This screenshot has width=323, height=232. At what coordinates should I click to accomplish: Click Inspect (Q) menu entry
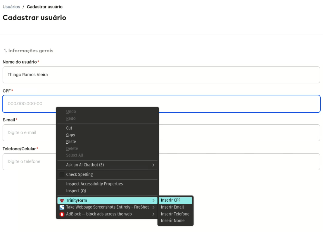pos(76,191)
